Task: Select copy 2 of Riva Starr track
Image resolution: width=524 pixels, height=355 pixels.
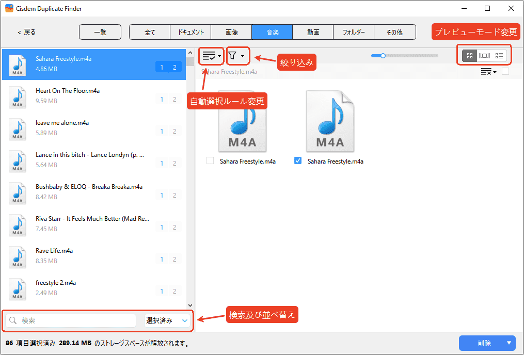Action: point(174,227)
